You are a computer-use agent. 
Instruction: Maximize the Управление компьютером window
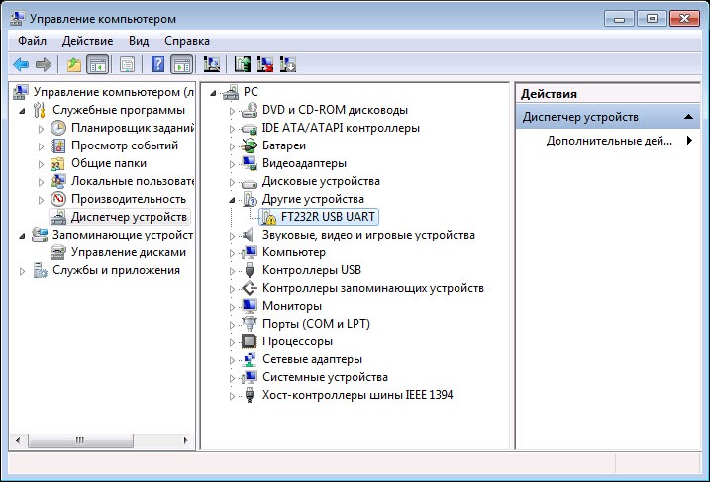[652, 18]
